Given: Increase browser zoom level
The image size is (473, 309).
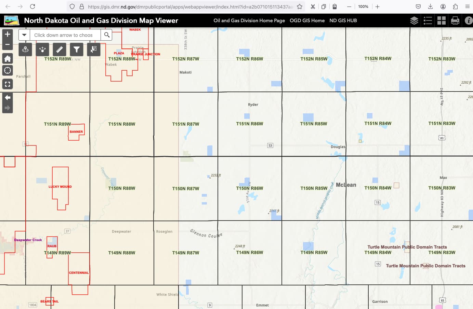Looking at the screenshot, I should [x=377, y=6].
